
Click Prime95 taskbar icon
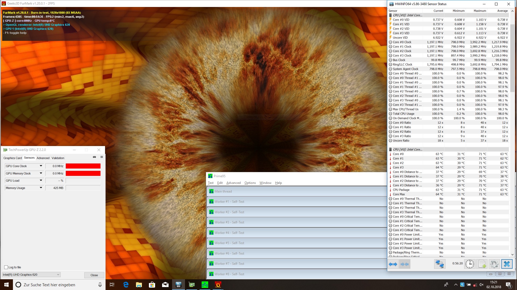[x=205, y=285]
